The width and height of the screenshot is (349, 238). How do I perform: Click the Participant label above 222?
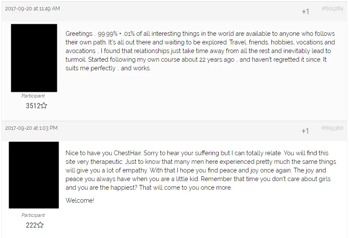pos(33,215)
